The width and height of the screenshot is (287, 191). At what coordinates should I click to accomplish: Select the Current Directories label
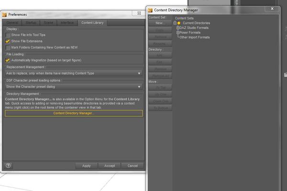click(197, 23)
